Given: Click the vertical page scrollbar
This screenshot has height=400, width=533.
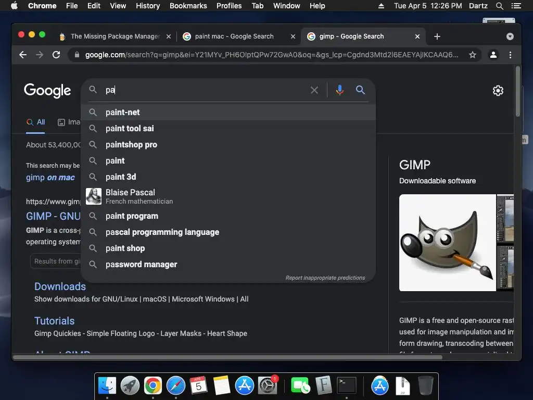Looking at the screenshot, I should point(518,92).
